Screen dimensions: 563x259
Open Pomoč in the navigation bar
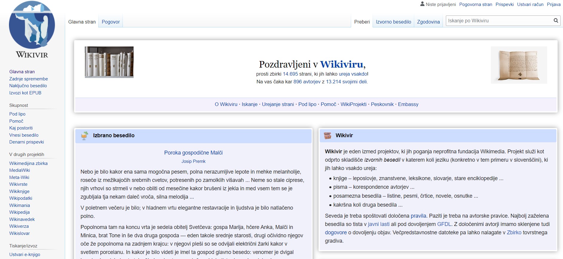click(x=328, y=104)
